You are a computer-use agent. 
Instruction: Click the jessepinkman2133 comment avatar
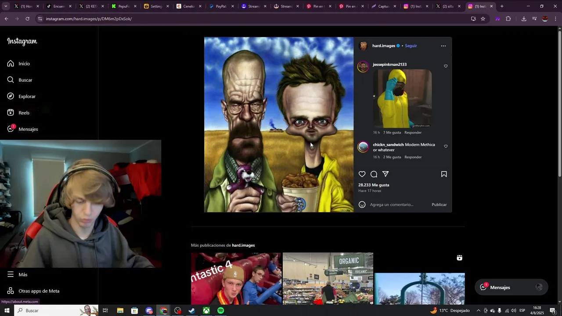pos(363,66)
